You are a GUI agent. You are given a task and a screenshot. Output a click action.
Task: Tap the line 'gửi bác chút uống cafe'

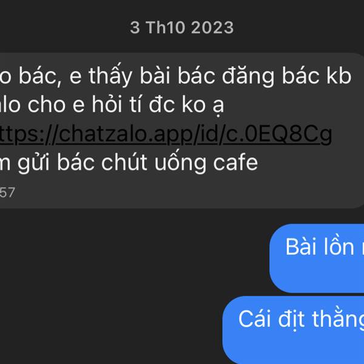(129, 163)
